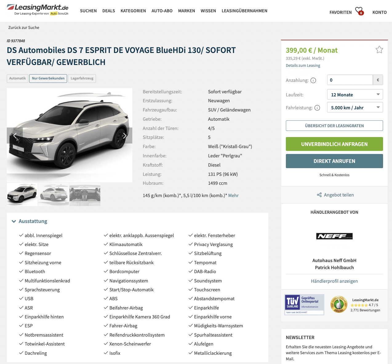Screen dimensions: 392x364
Task: Go back via Zurück zur Suche
Action: (x=24, y=27)
